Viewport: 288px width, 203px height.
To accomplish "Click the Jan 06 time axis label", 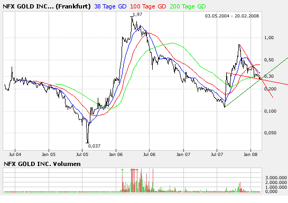I will click(x=116, y=154).
